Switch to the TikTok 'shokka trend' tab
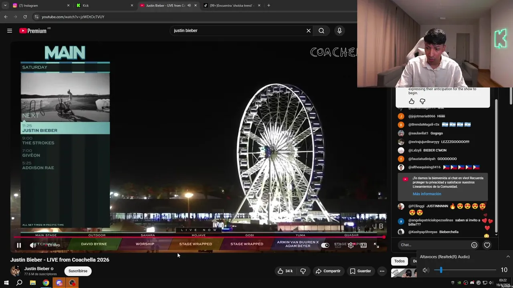Screen dimensions: 513x288 coord(232,6)
